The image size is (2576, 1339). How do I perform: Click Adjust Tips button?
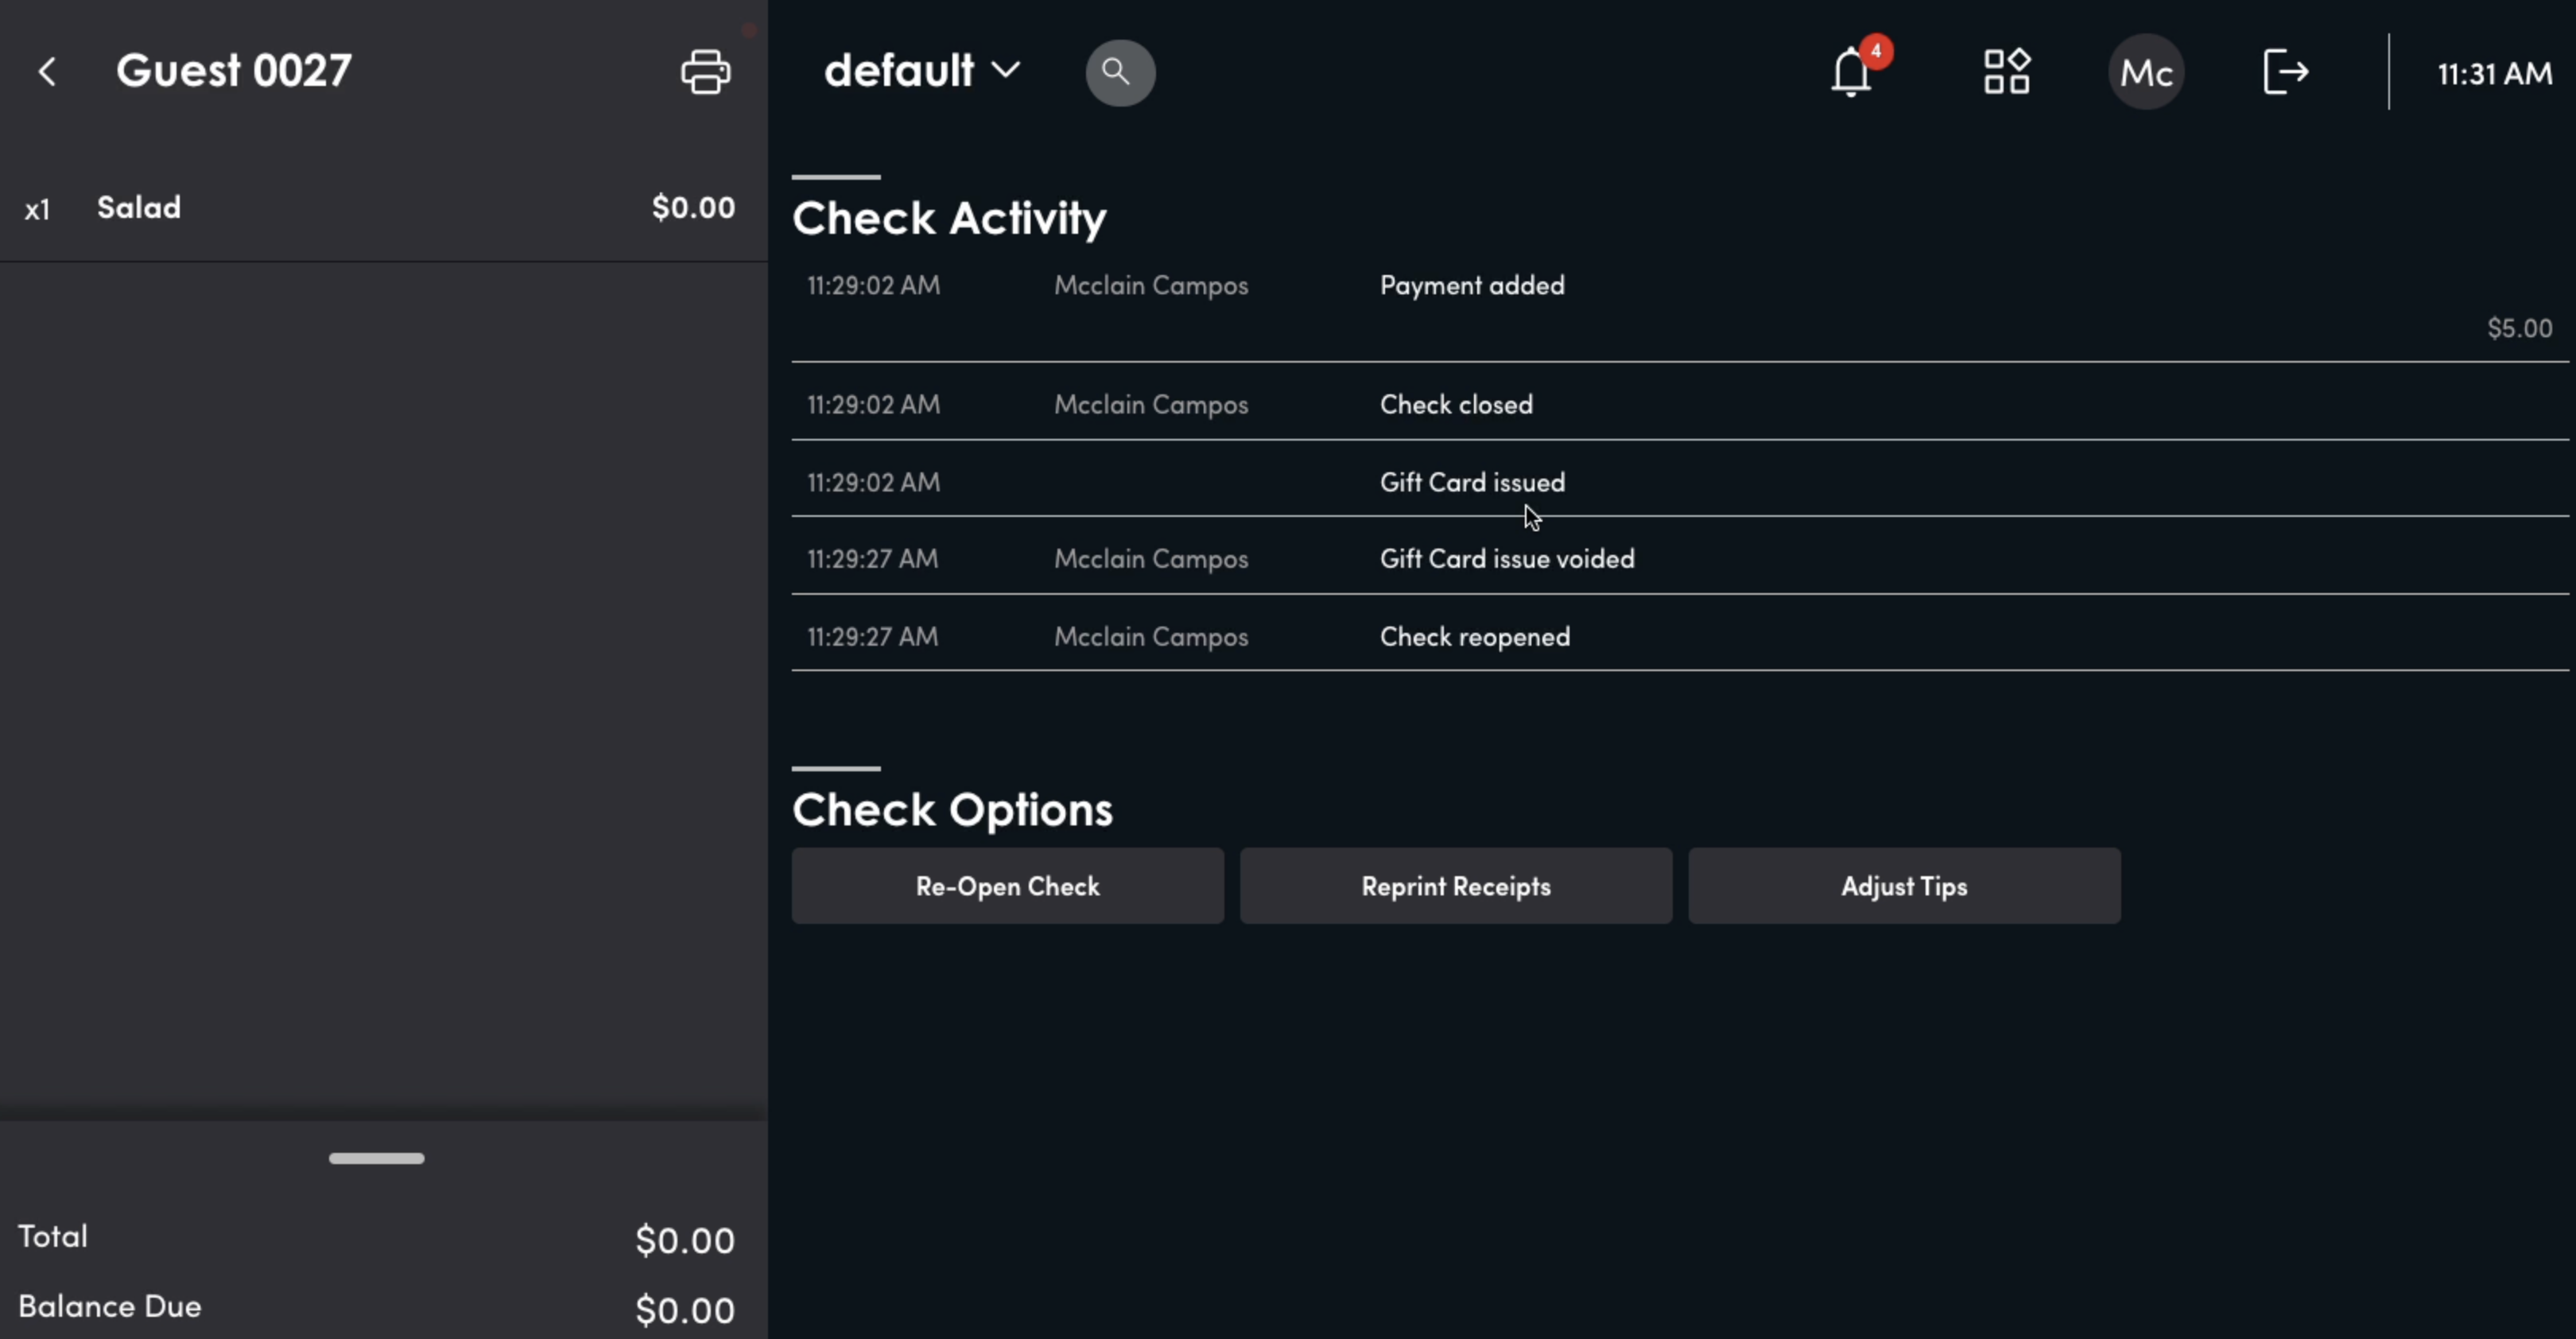tap(1904, 886)
